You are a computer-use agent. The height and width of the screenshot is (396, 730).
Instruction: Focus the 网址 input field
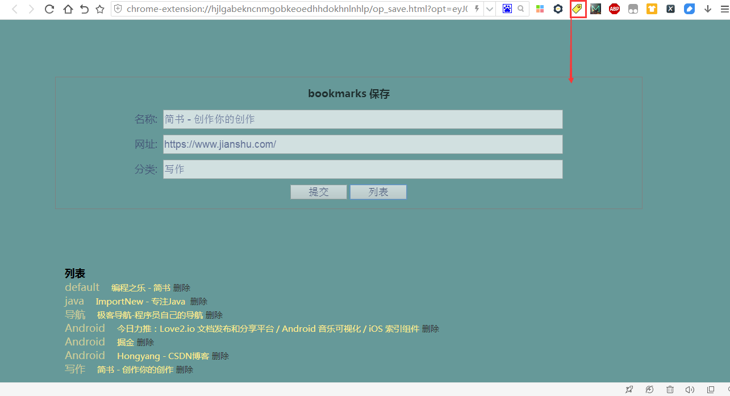(x=363, y=144)
